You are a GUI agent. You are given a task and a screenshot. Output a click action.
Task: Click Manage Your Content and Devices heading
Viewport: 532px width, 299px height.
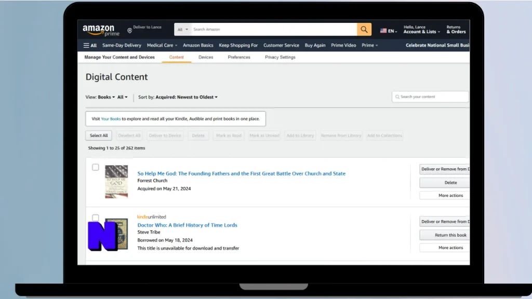pos(119,57)
